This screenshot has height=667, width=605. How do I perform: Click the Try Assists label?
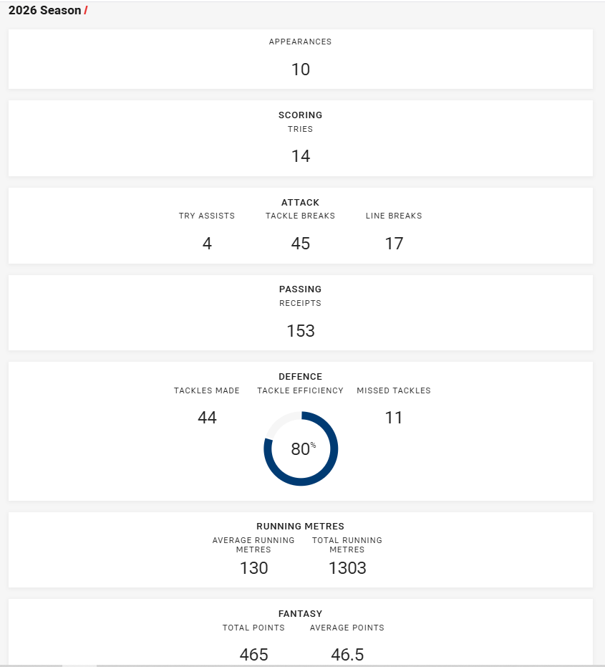pyautogui.click(x=207, y=216)
